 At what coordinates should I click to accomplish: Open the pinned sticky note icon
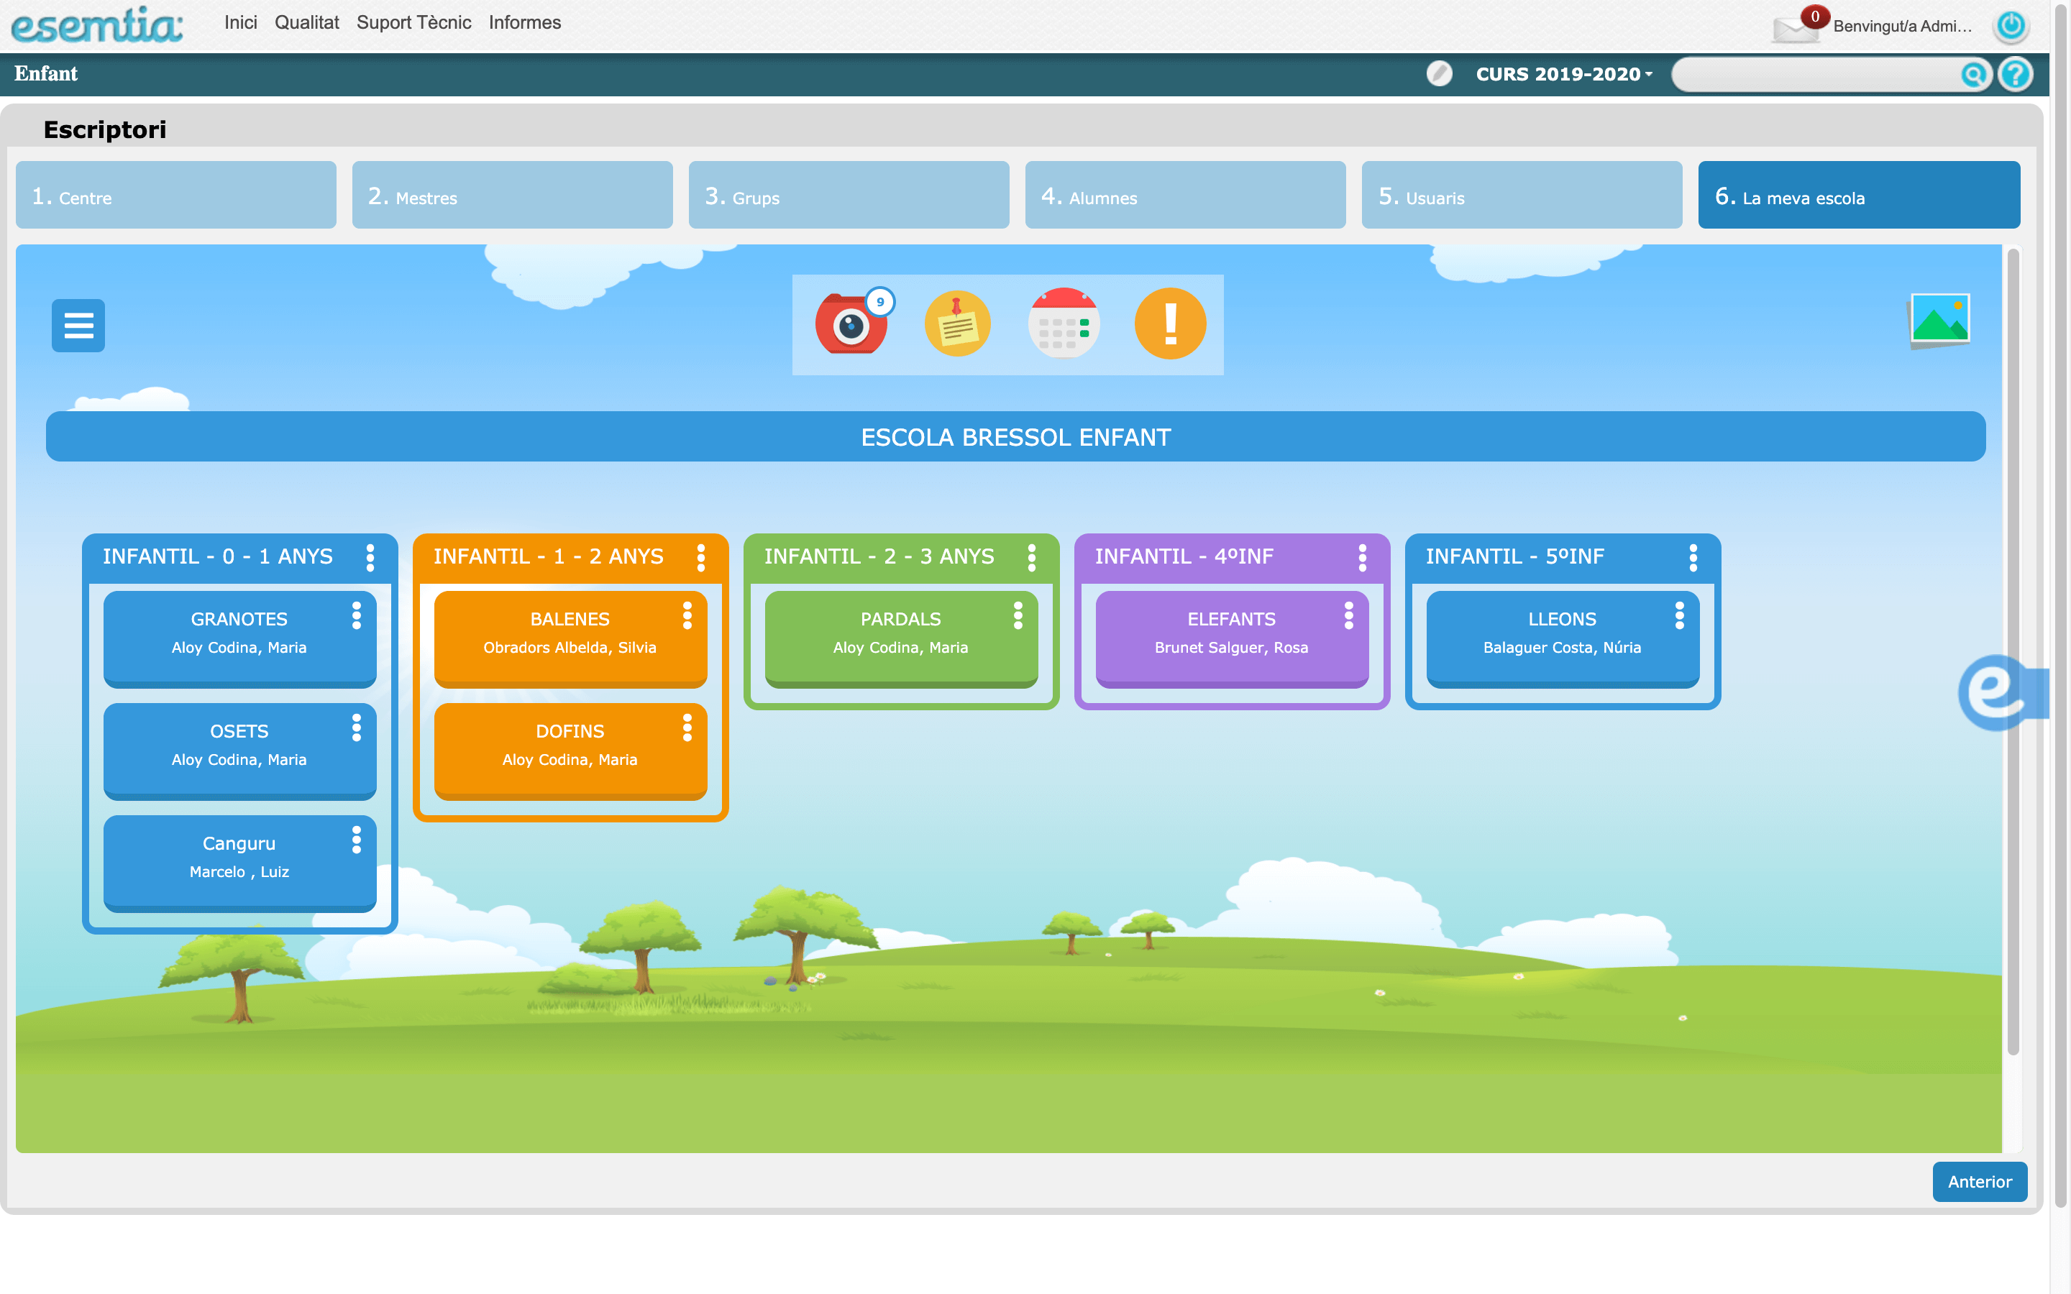click(958, 323)
